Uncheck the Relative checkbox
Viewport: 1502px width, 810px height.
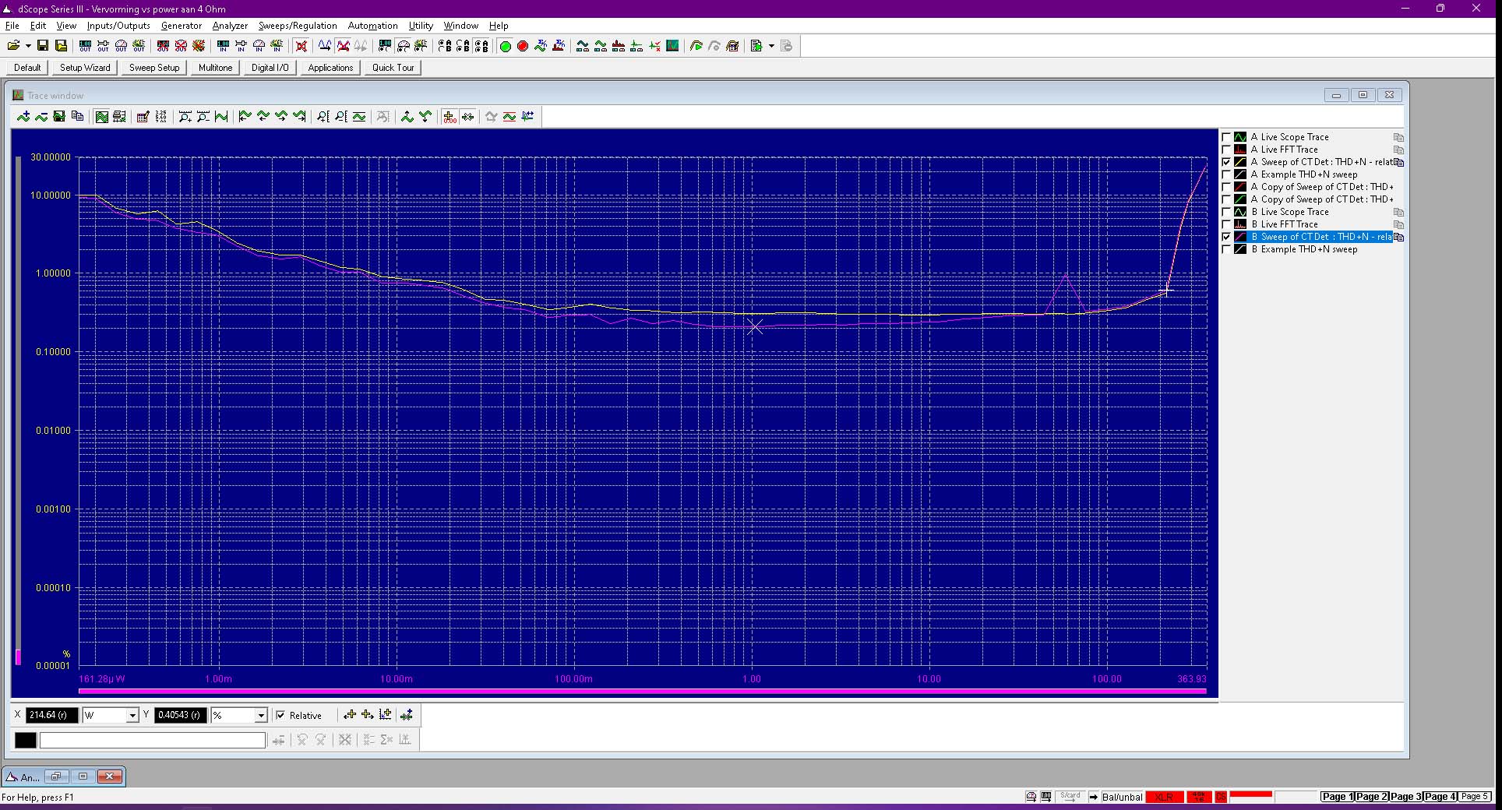pos(280,715)
